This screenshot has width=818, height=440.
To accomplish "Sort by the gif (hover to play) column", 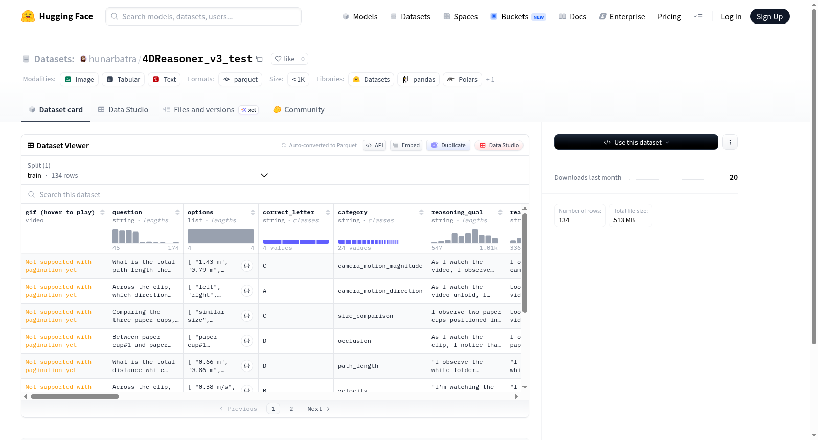I will [x=102, y=212].
